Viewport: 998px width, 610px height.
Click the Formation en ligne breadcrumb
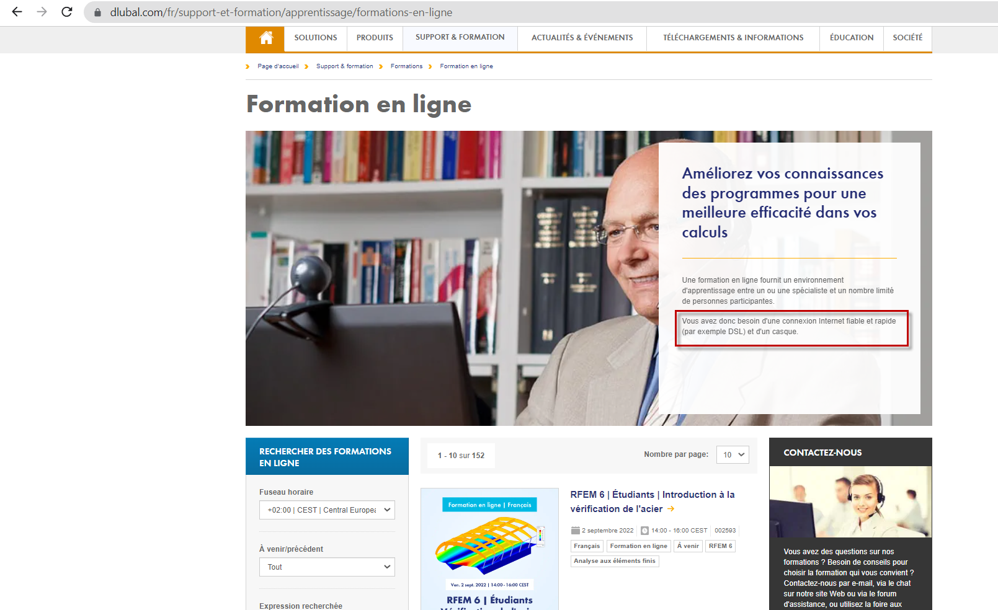click(x=466, y=66)
